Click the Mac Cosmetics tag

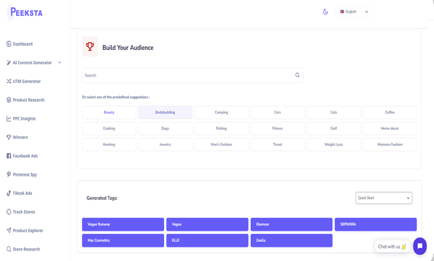123,240
